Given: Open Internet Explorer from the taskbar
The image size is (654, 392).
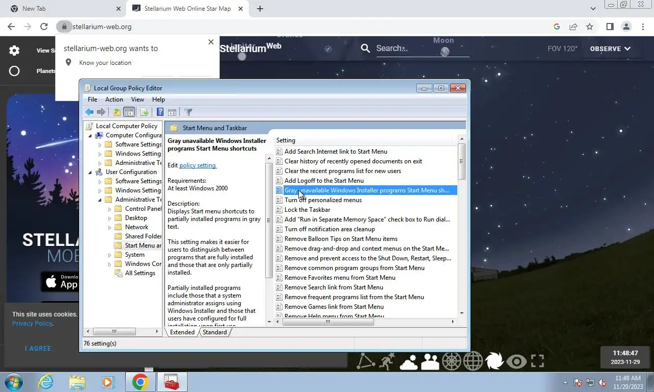Looking at the screenshot, I should pyautogui.click(x=45, y=382).
